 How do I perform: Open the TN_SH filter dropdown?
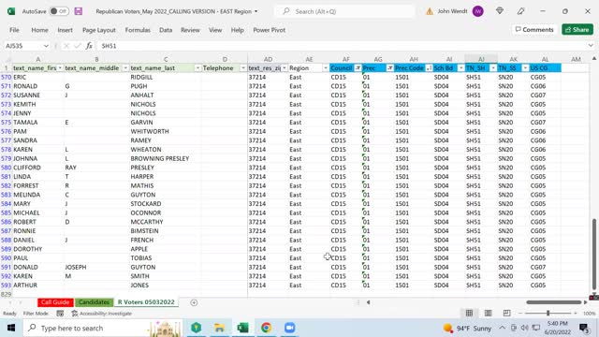(493, 68)
